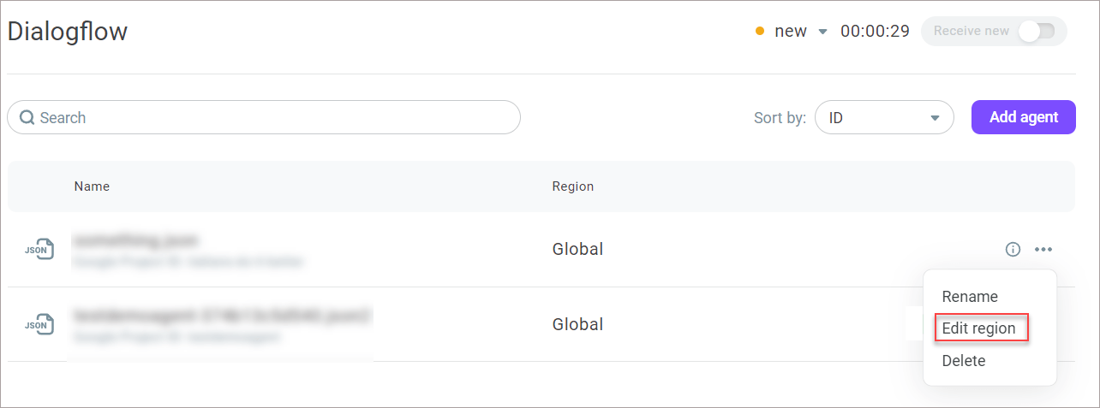The width and height of the screenshot is (1100, 408).
Task: Open the three-dots menu on first agent row
Action: (1043, 250)
